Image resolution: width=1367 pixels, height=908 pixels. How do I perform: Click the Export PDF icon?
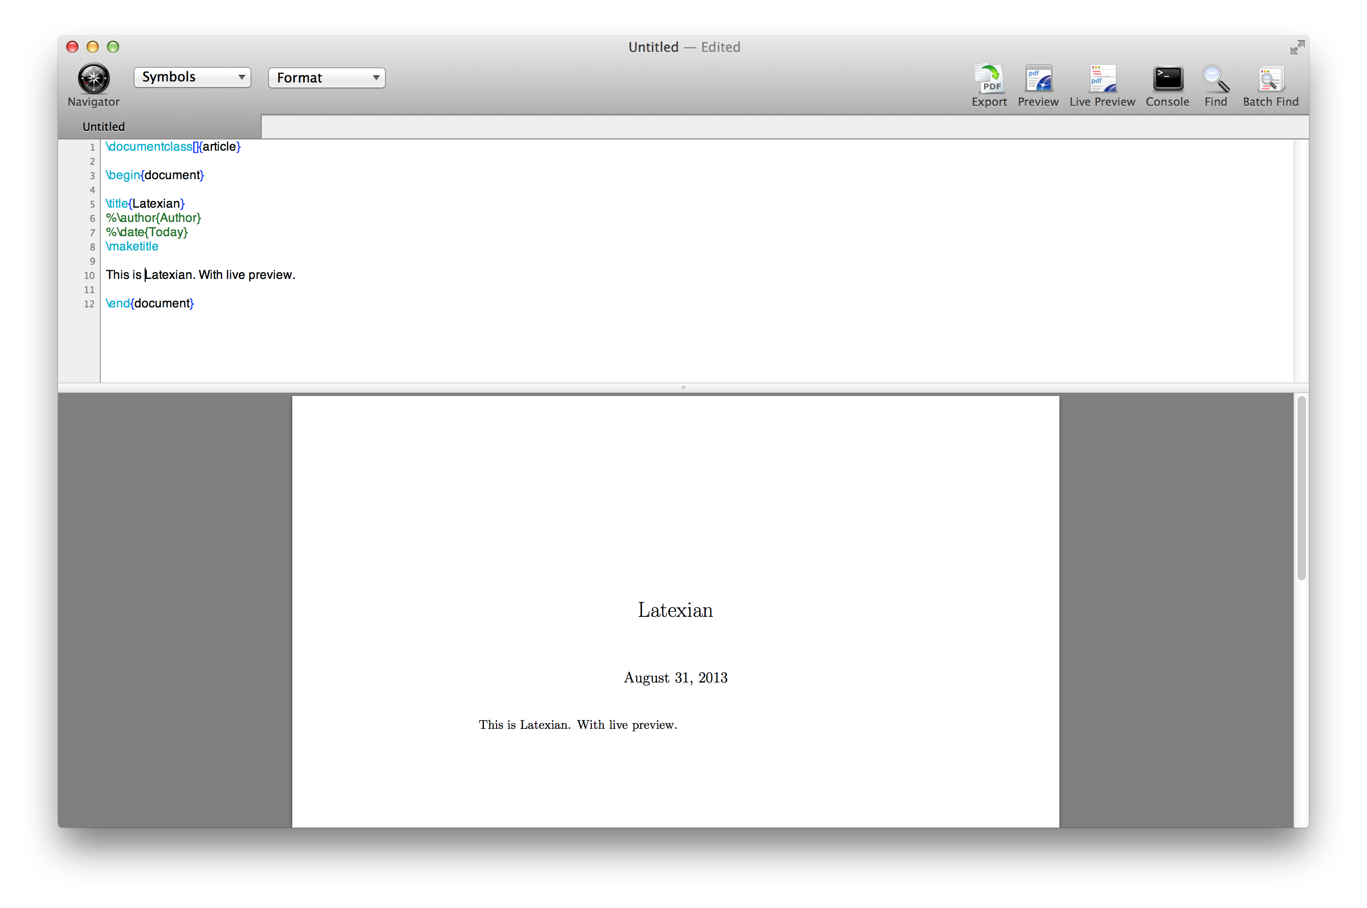coord(989,79)
